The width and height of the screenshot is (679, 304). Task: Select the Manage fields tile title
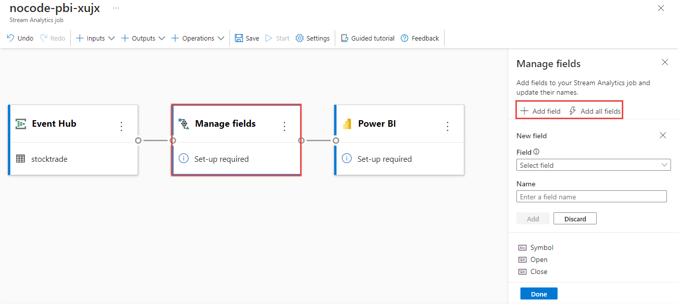coord(225,124)
